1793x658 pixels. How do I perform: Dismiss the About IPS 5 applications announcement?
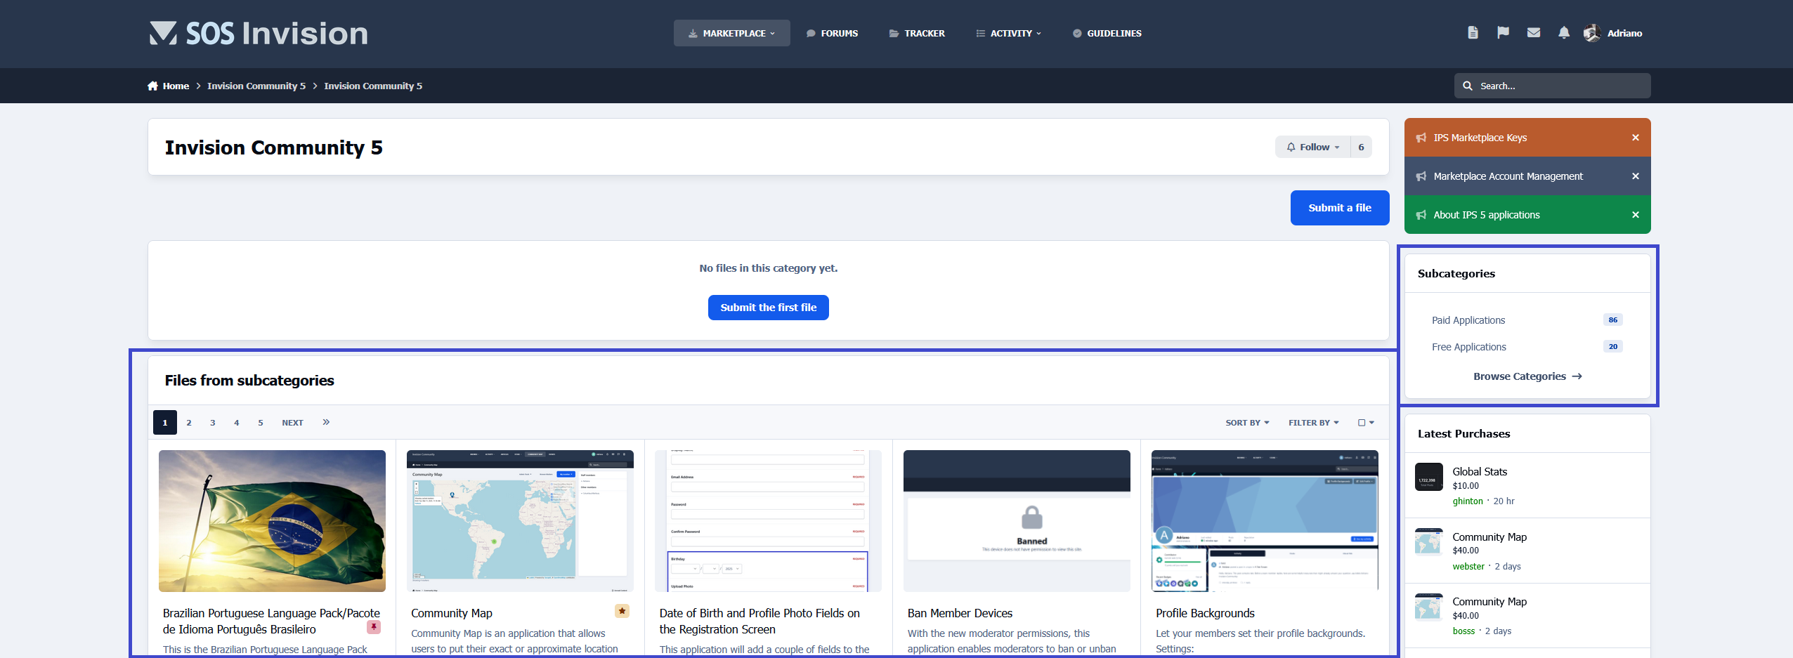1635,215
